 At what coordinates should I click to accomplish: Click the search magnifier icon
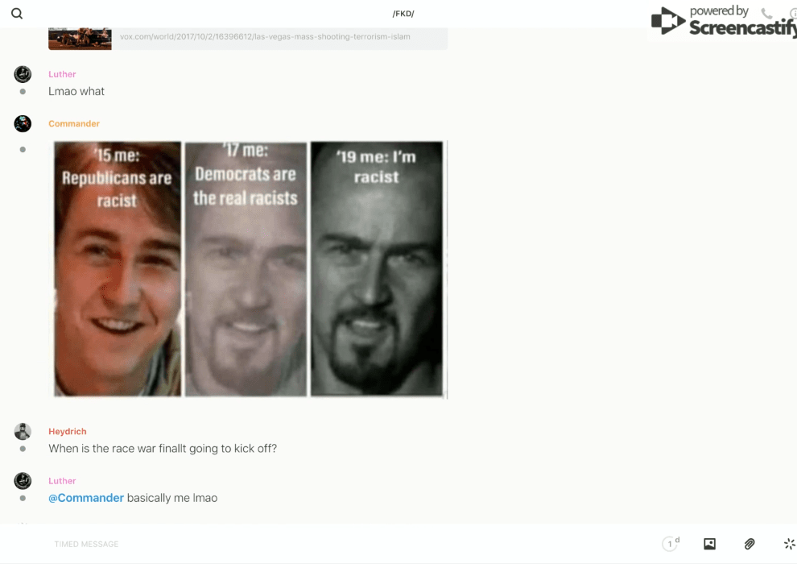17,14
